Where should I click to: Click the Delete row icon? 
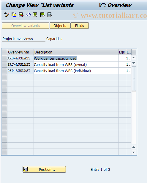21,15
